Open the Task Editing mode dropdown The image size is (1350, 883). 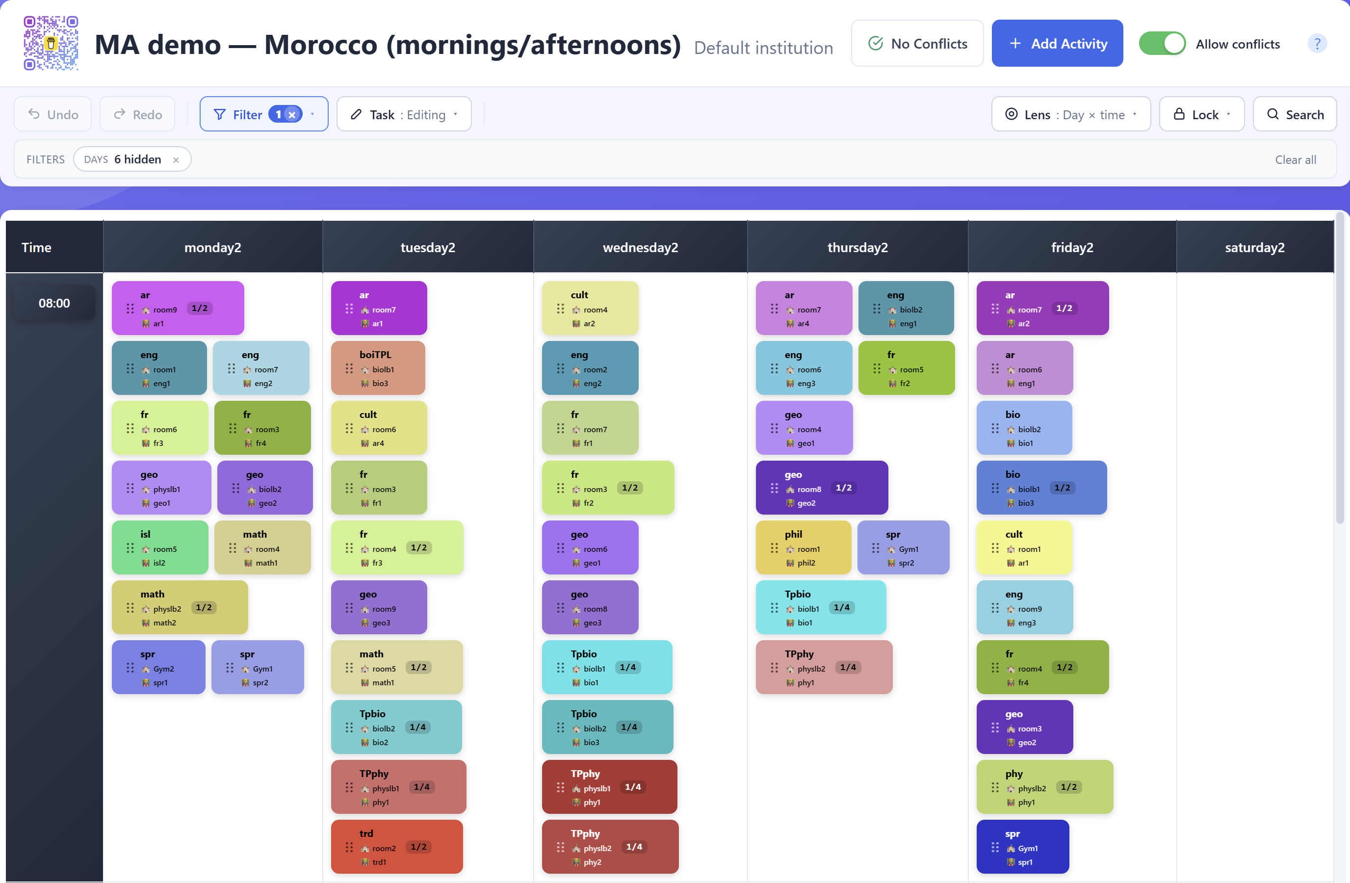coord(404,115)
